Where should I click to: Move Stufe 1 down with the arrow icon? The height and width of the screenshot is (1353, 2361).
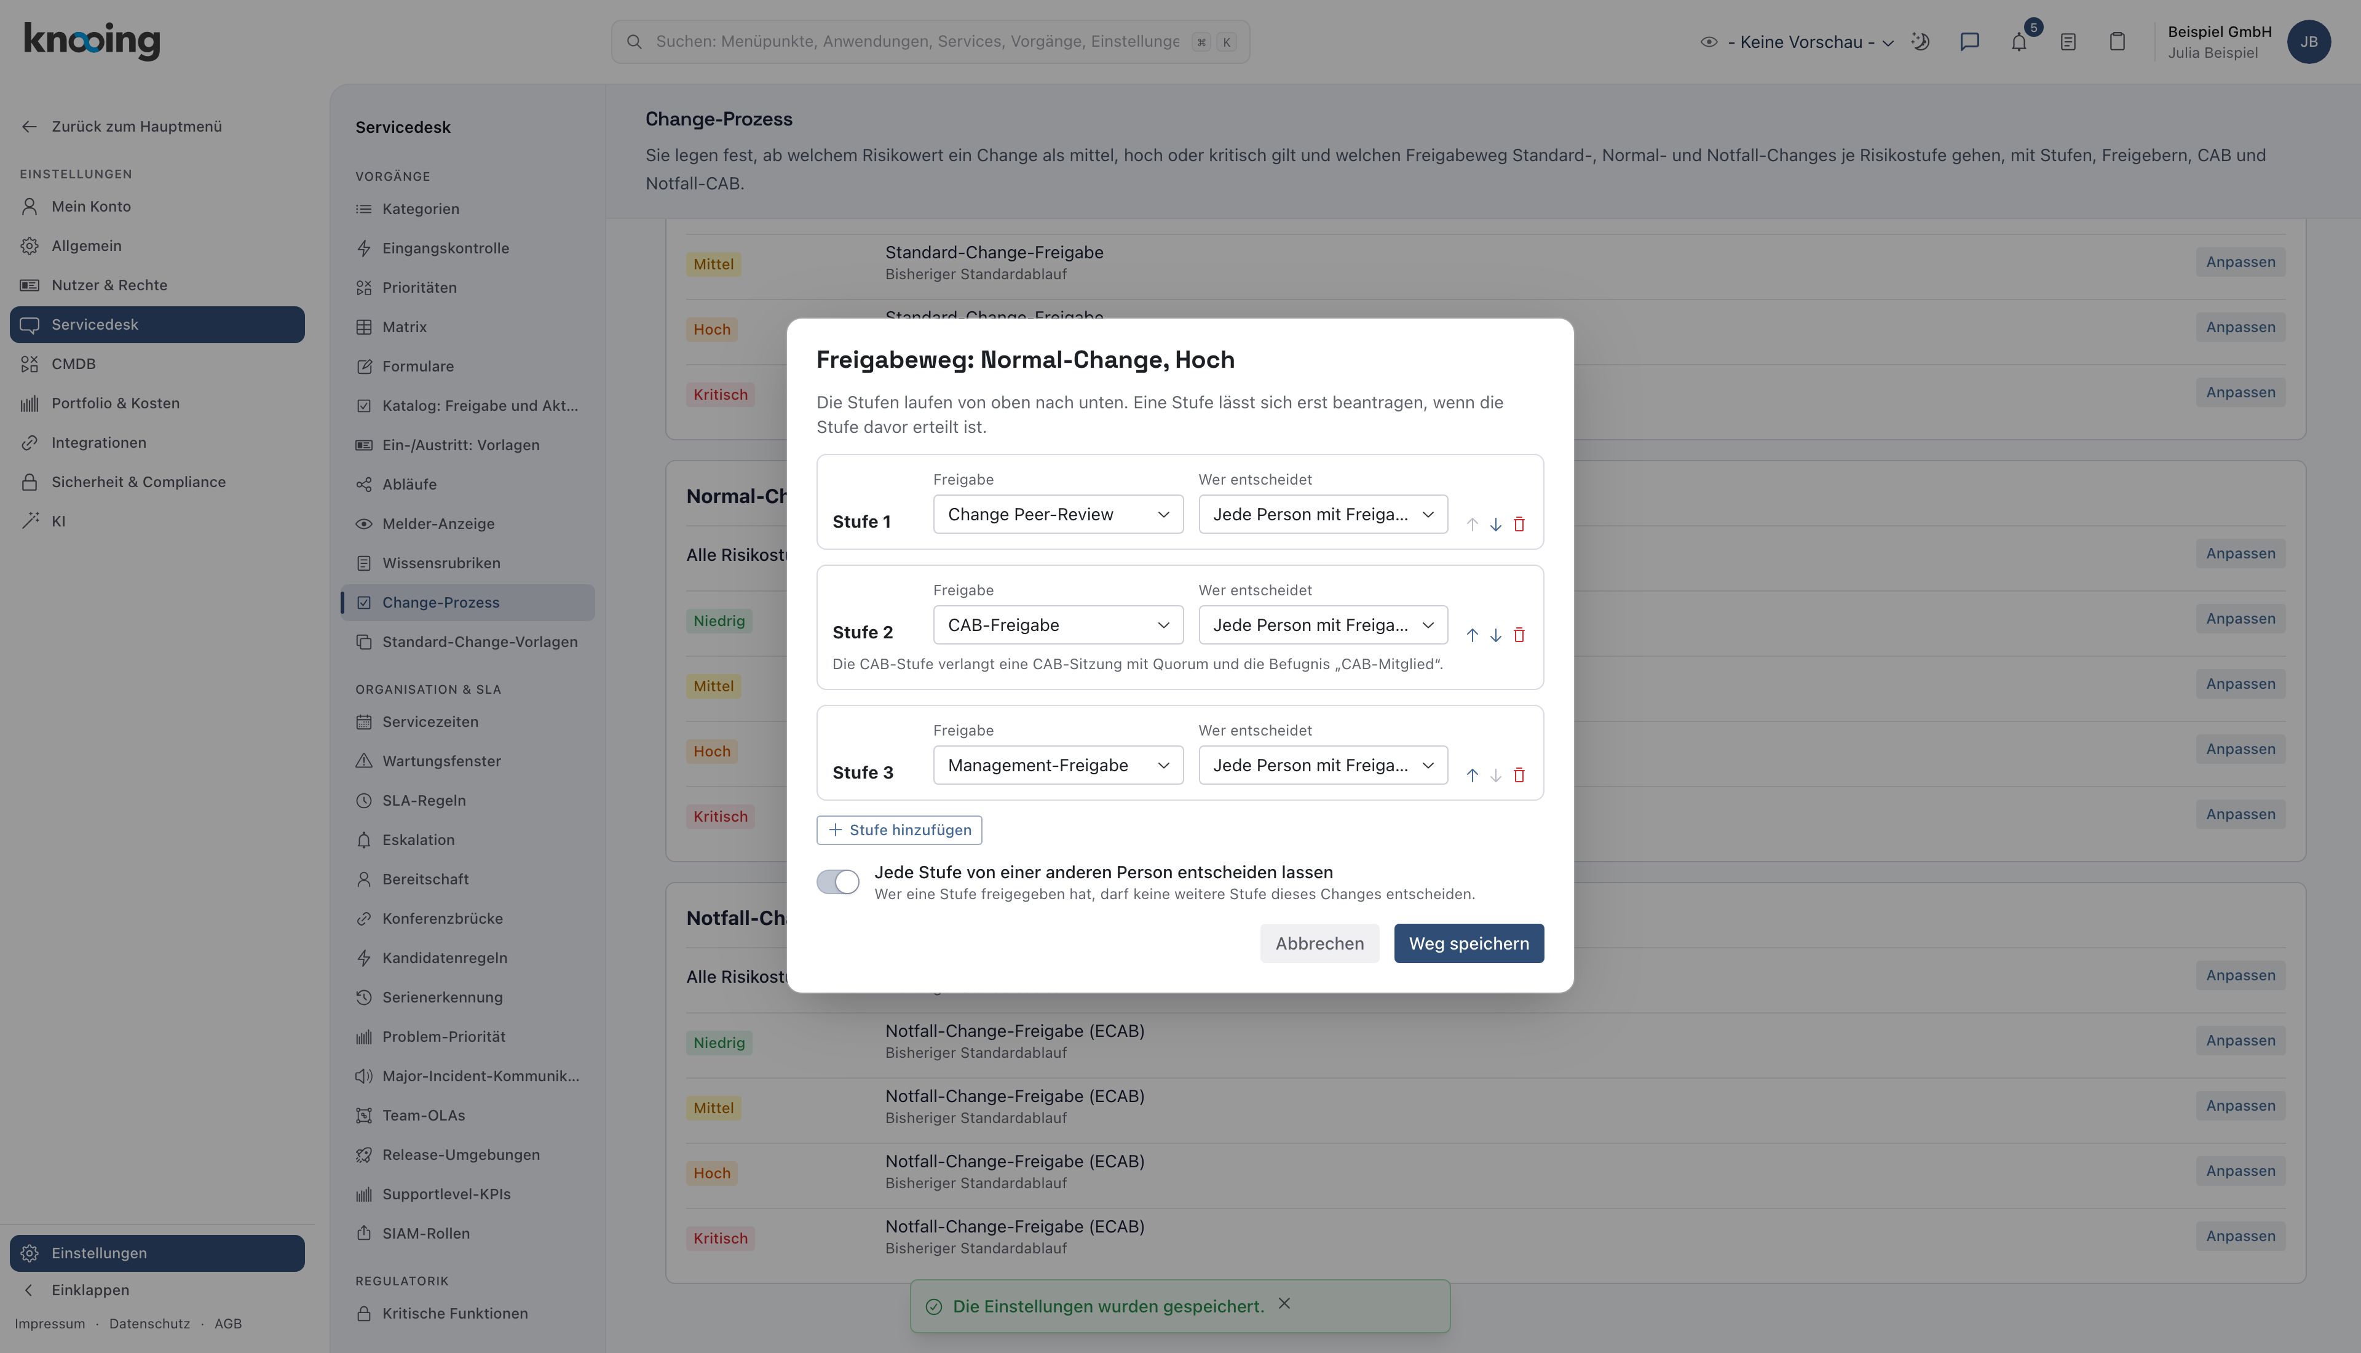[1495, 524]
